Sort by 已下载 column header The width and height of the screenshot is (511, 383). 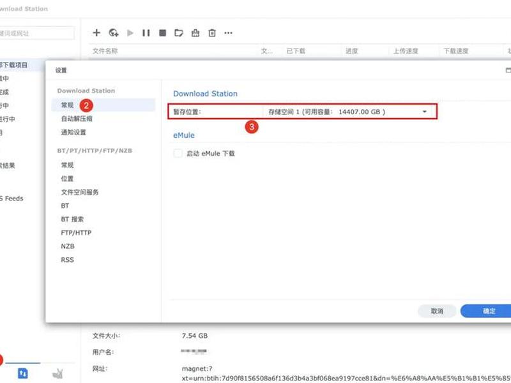pyautogui.click(x=296, y=51)
